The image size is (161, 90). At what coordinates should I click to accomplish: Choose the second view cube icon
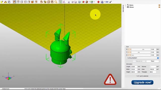point(18,2)
